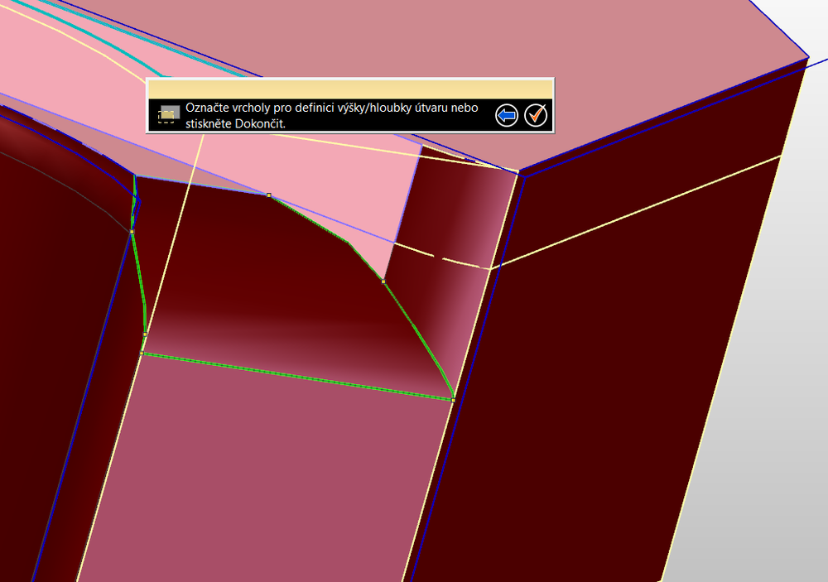Screen dimensions: 828x582
Task: Click the long straight green bottom edge
Action: point(298,377)
